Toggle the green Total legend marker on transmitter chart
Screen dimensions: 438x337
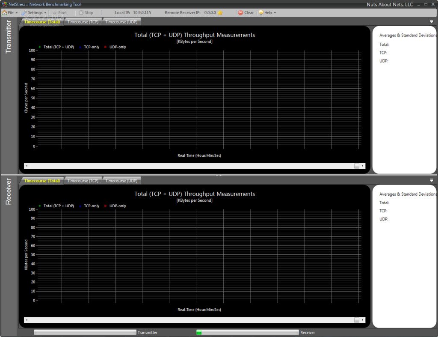[x=40, y=47]
